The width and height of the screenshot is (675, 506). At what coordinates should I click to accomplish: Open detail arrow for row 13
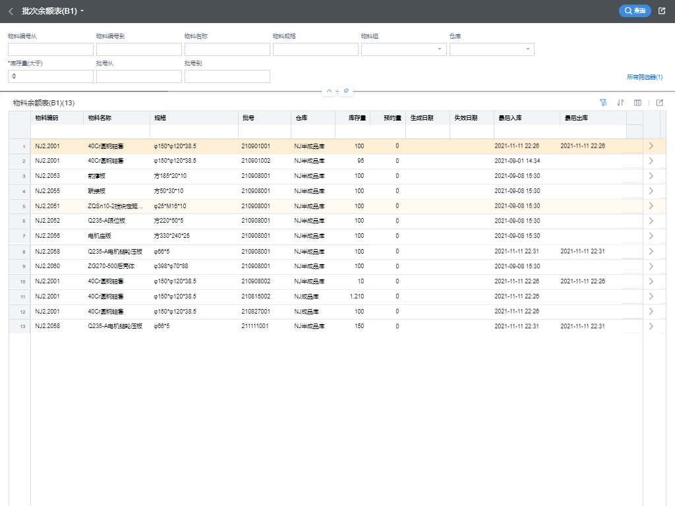pos(651,326)
